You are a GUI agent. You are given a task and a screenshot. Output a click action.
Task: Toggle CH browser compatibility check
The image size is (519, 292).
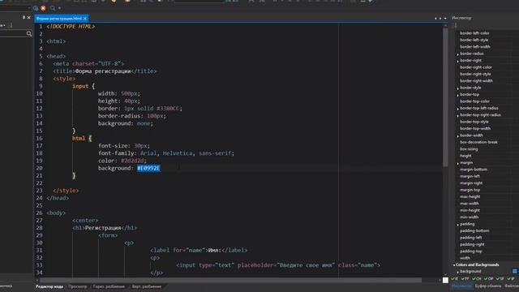pos(476,279)
